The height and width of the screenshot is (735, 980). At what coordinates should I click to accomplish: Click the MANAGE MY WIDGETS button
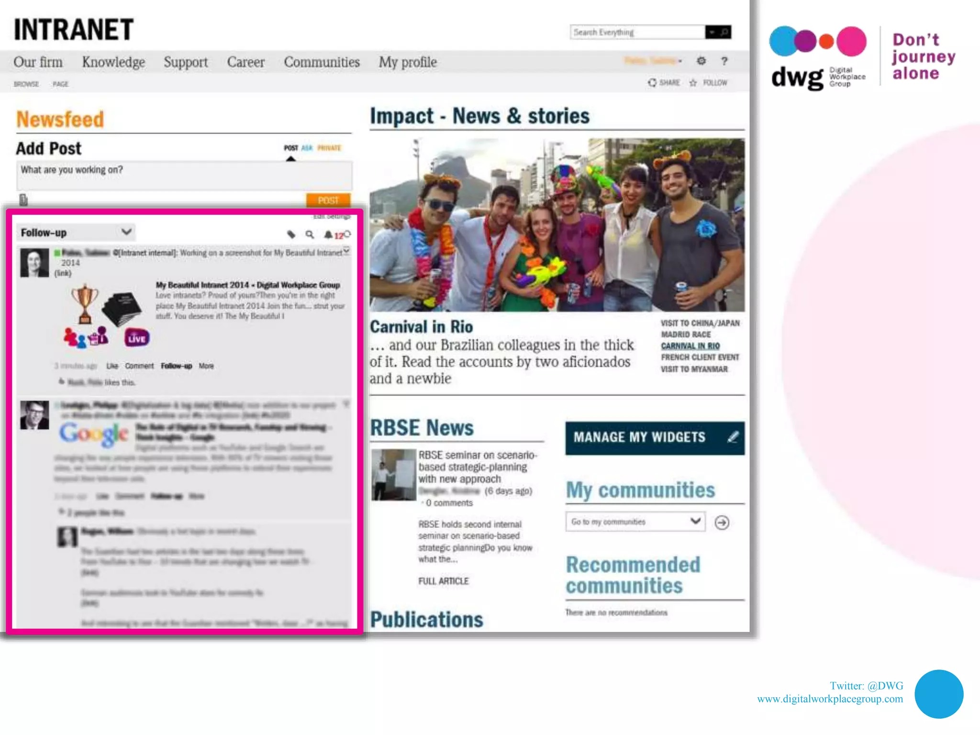pos(655,438)
